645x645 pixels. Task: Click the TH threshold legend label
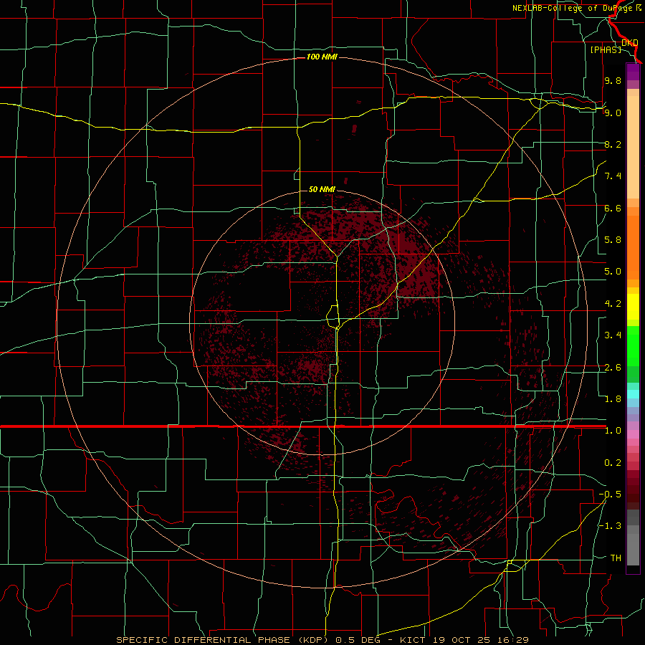click(616, 558)
